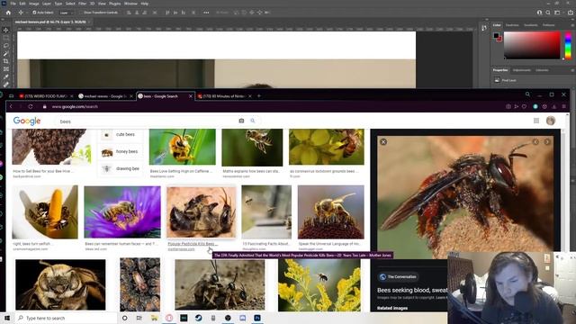Image resolution: width=576 pixels, height=324 pixels.
Task: Click the blue Google search magnifier
Action: click(x=252, y=121)
